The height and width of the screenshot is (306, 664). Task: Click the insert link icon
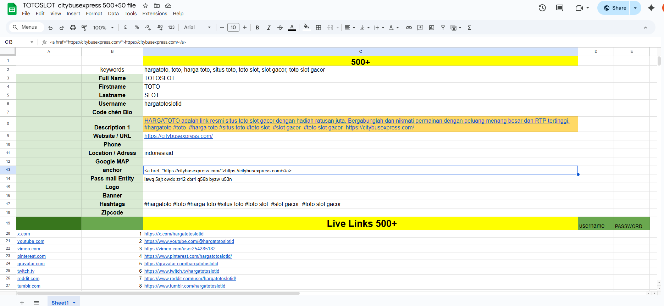[409, 28]
